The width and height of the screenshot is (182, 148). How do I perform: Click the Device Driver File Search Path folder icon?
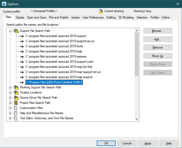coord(16,98)
